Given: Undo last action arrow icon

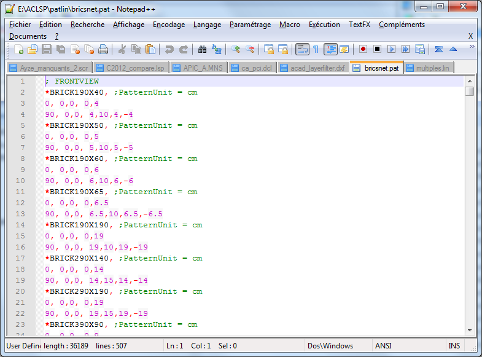Looking at the screenshot, I should click(169, 49).
